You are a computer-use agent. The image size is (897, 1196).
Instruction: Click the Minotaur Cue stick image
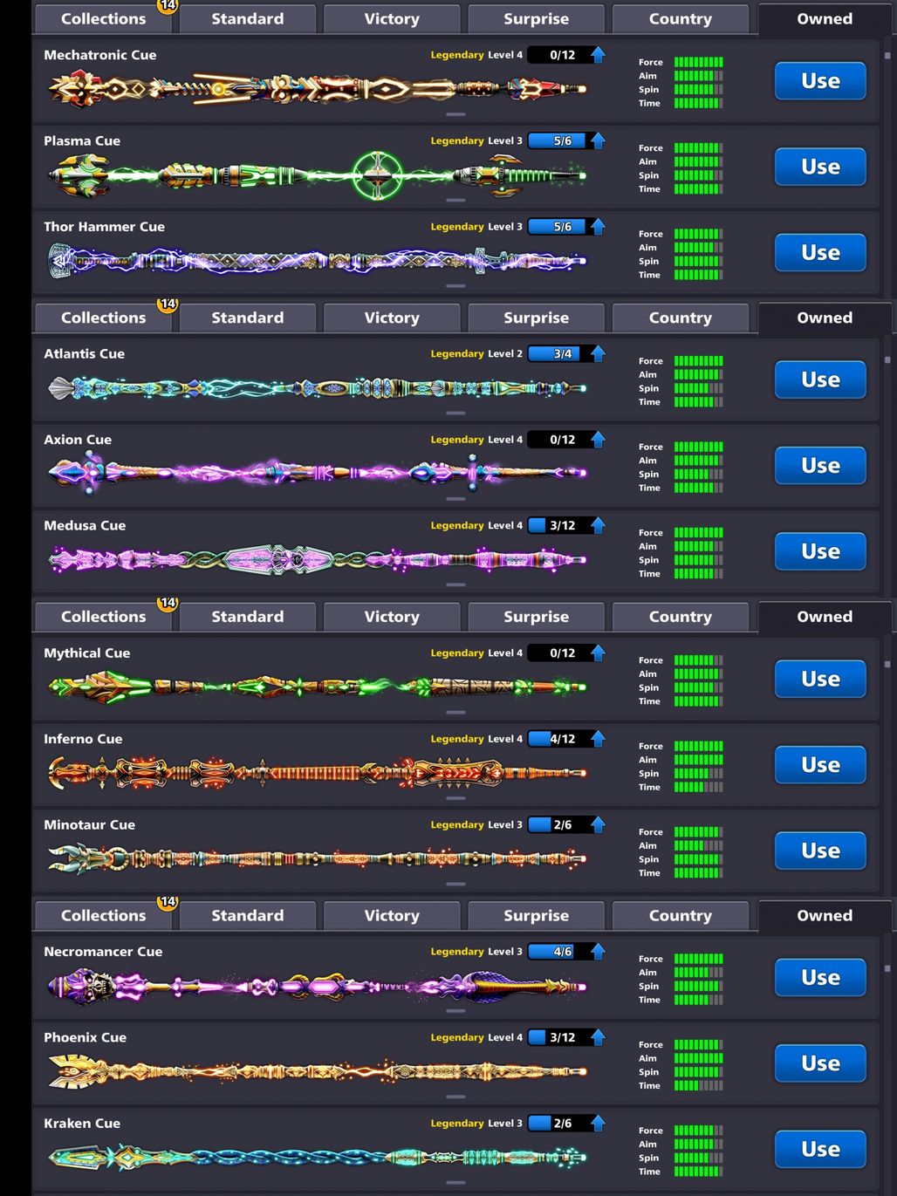click(317, 858)
